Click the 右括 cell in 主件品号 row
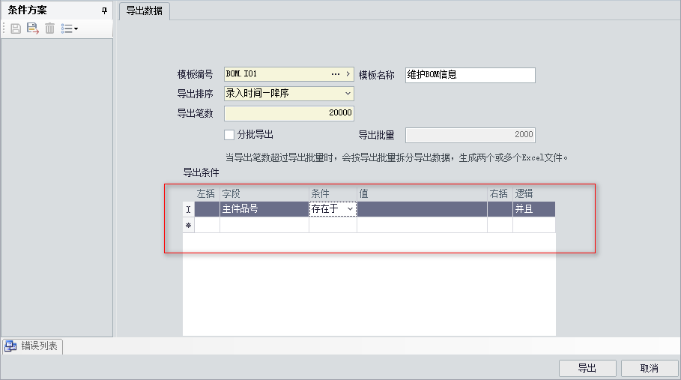Image resolution: width=681 pixels, height=380 pixels. point(500,209)
